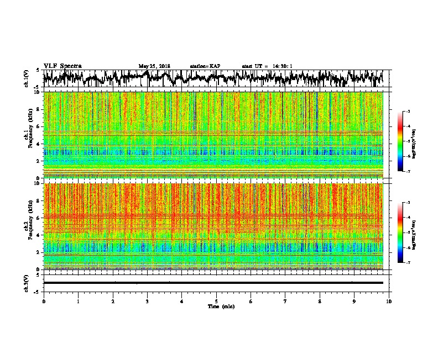Image resolution: width=438 pixels, height=338 pixels.
Task: Click the "-7" label on ch.1 color bar
Action: click(x=408, y=171)
